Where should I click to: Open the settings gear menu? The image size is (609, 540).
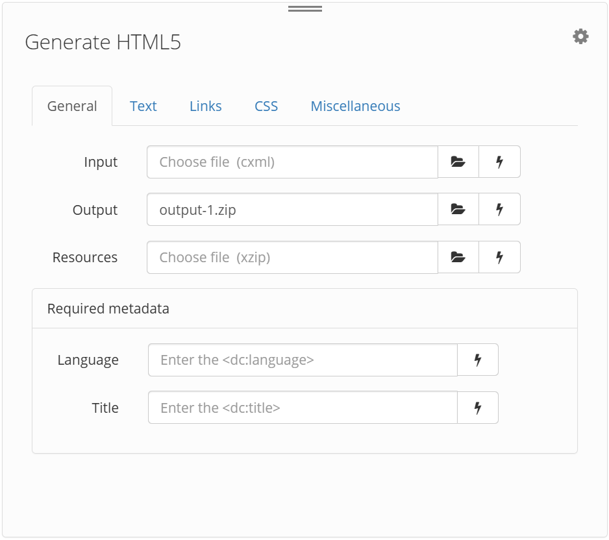click(x=580, y=36)
